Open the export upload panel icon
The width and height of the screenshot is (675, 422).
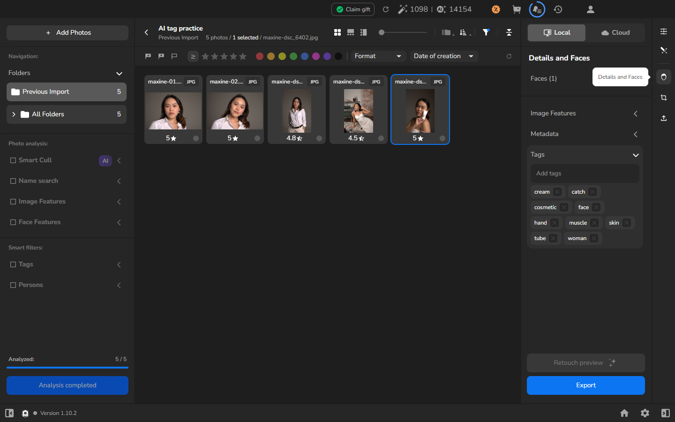(x=664, y=118)
